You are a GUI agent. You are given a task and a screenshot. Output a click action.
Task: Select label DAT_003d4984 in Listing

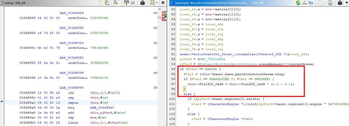pos(71,13)
